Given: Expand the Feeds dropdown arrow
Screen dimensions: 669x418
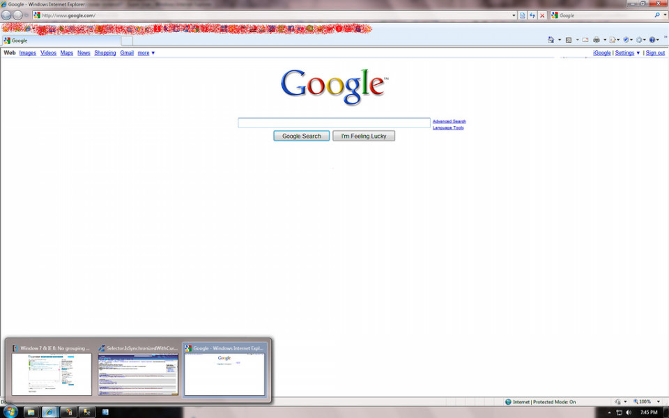Looking at the screenshot, I should tap(577, 40).
